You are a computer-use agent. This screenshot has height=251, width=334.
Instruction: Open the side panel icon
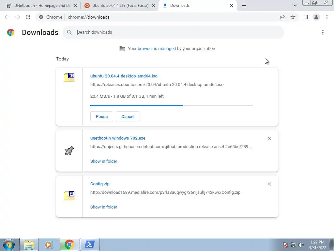(x=306, y=17)
